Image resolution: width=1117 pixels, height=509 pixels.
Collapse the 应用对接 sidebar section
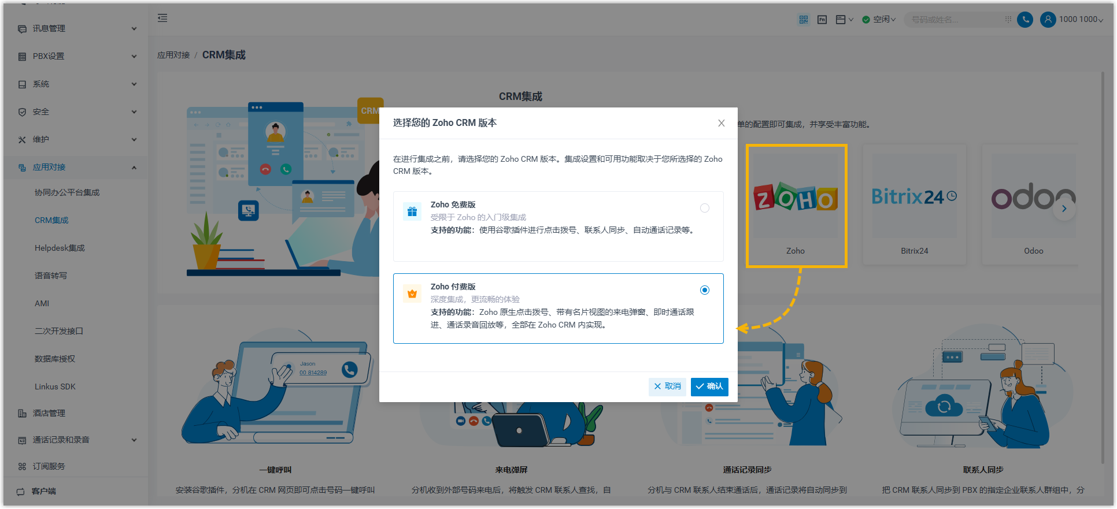pos(77,168)
